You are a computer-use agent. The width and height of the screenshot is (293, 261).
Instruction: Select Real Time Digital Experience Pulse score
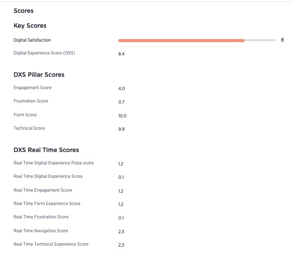pos(54,163)
